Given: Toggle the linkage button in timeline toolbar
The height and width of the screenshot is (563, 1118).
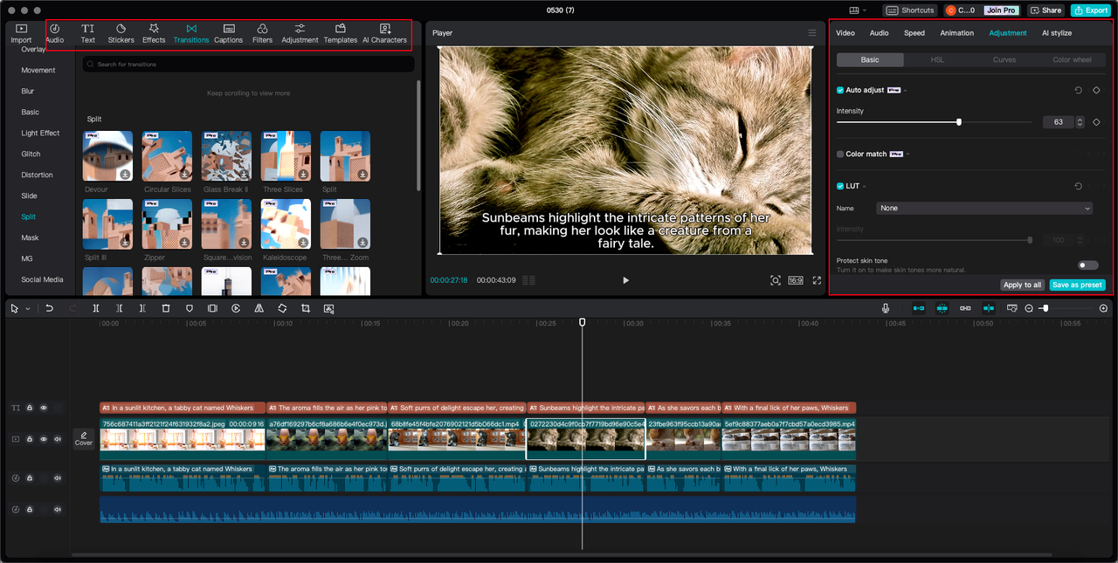Looking at the screenshot, I should (965, 308).
